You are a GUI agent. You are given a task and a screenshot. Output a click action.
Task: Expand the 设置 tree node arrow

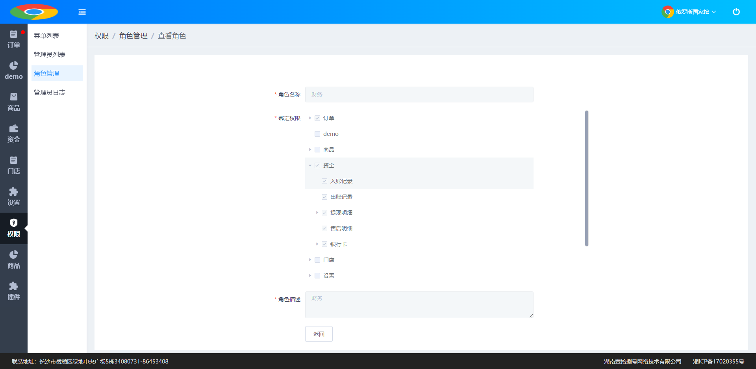pos(310,276)
